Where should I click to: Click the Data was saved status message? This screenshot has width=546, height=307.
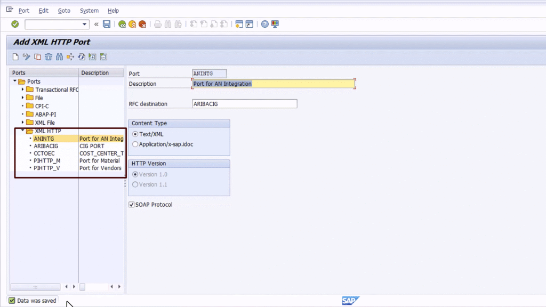pyautogui.click(x=32, y=300)
